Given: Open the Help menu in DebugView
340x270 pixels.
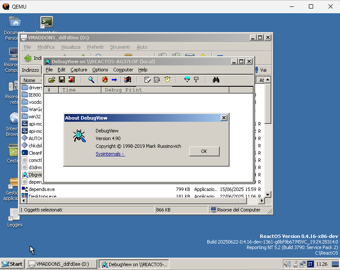Looking at the screenshot, I should [142, 70].
